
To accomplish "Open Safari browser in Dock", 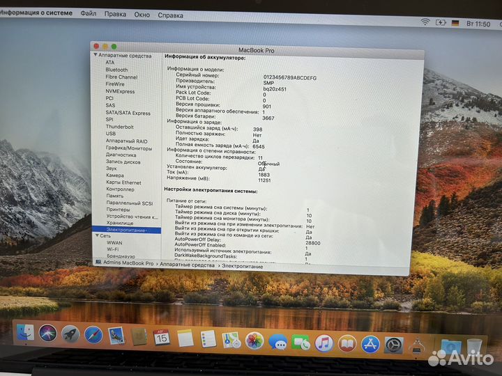I will pos(93,335).
